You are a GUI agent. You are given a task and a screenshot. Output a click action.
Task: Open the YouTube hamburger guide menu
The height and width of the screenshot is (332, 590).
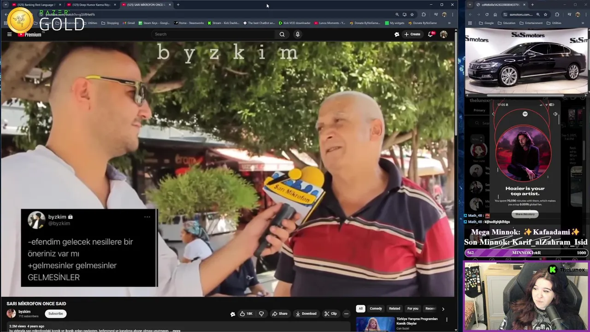pyautogui.click(x=9, y=34)
